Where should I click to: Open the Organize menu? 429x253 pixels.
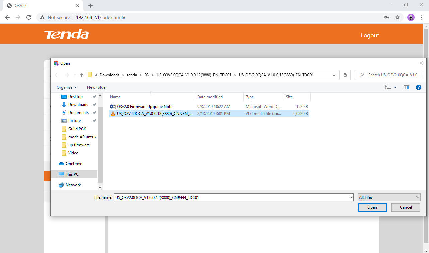click(67, 87)
